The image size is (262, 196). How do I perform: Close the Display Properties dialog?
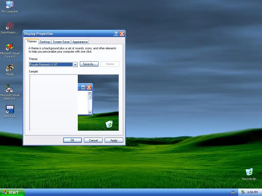click(122, 34)
